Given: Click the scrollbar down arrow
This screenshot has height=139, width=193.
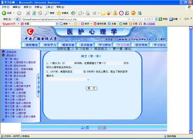Looking at the screenshot, I should (191, 132).
